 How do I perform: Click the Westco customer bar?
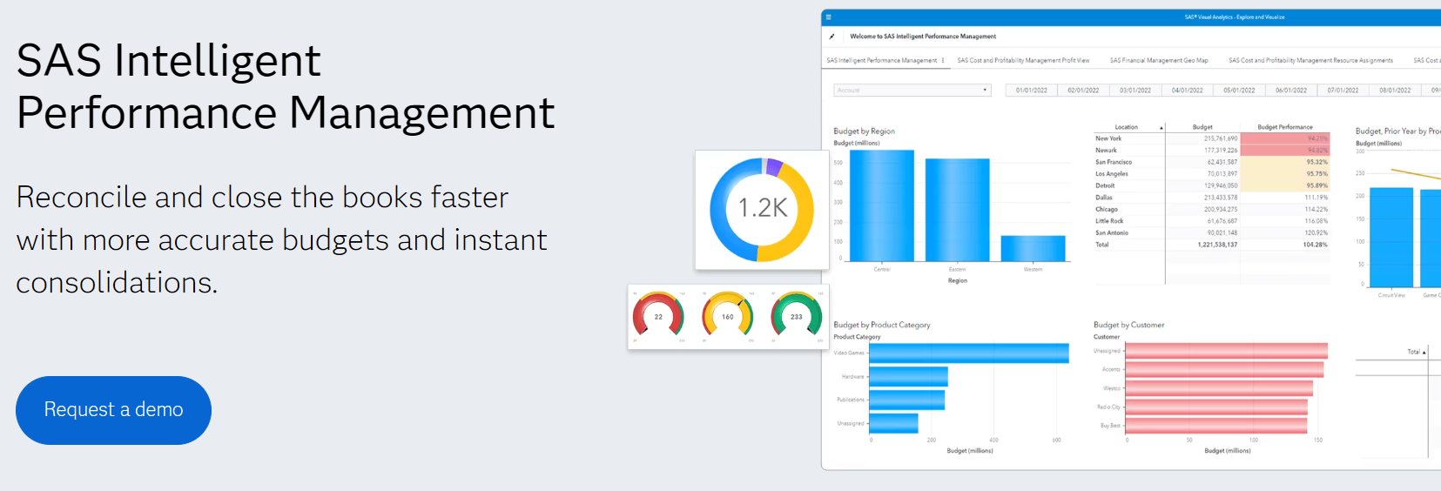(x=1219, y=388)
